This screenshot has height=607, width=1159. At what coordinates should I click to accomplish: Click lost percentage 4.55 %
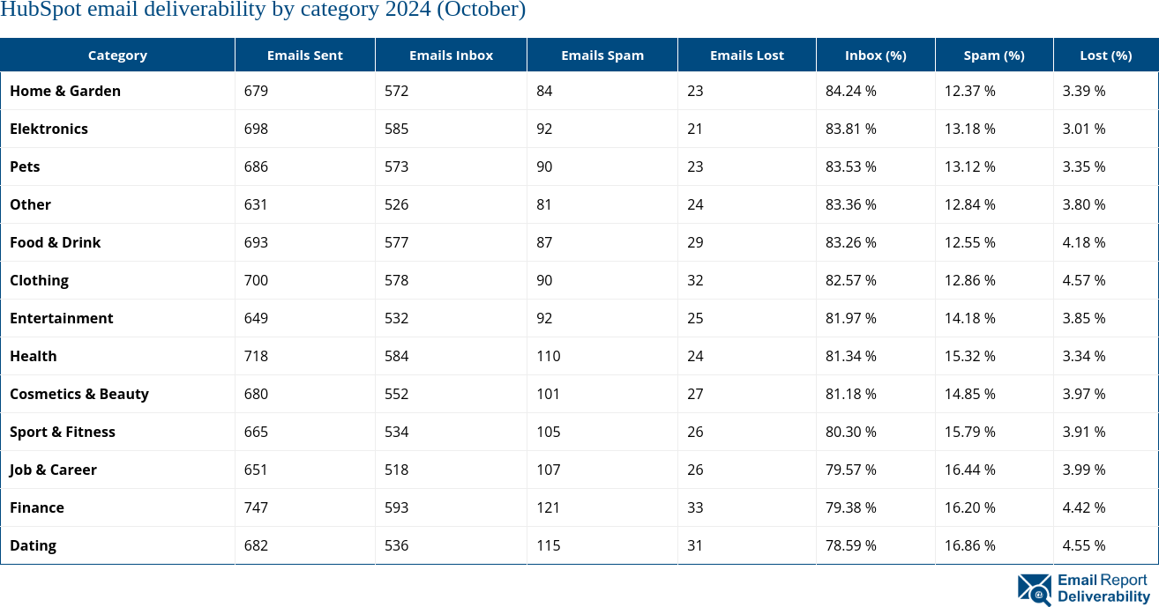click(1084, 545)
